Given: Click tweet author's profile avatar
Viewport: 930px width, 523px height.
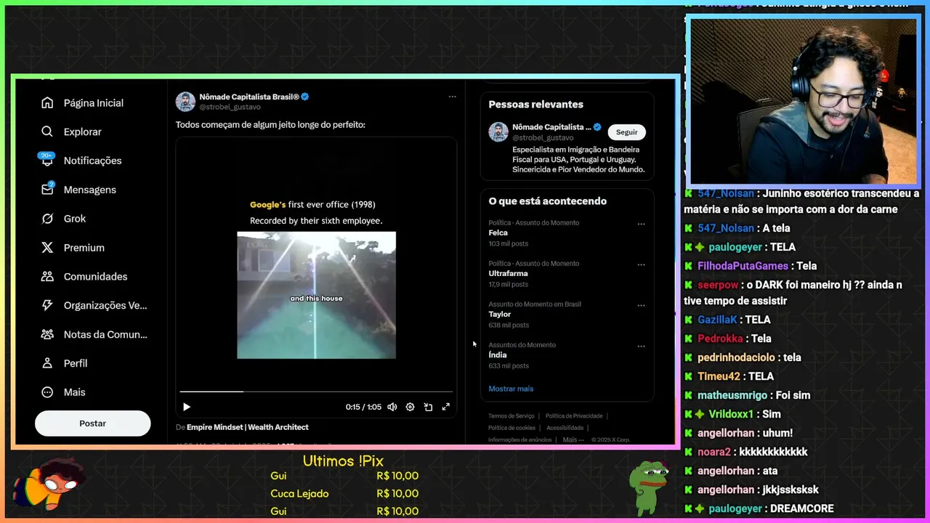Looking at the screenshot, I should click(x=185, y=102).
